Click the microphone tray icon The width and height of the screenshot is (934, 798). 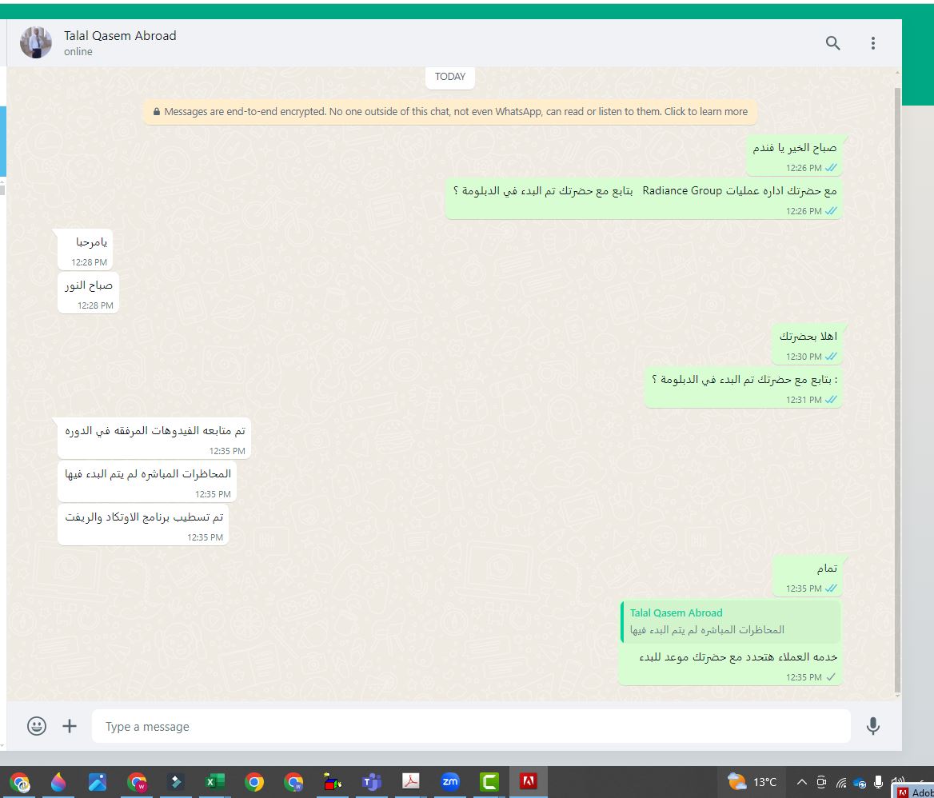click(878, 782)
